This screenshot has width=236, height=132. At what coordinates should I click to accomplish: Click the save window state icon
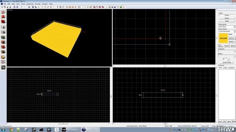click(x=17, y=7)
